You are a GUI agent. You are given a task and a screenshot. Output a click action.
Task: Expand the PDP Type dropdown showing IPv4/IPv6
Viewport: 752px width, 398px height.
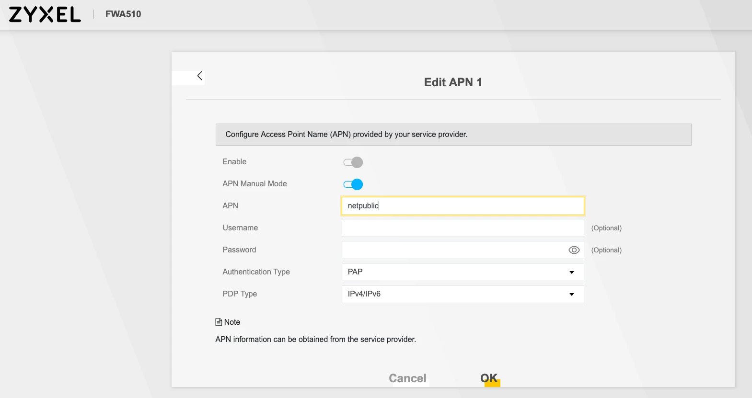click(463, 294)
